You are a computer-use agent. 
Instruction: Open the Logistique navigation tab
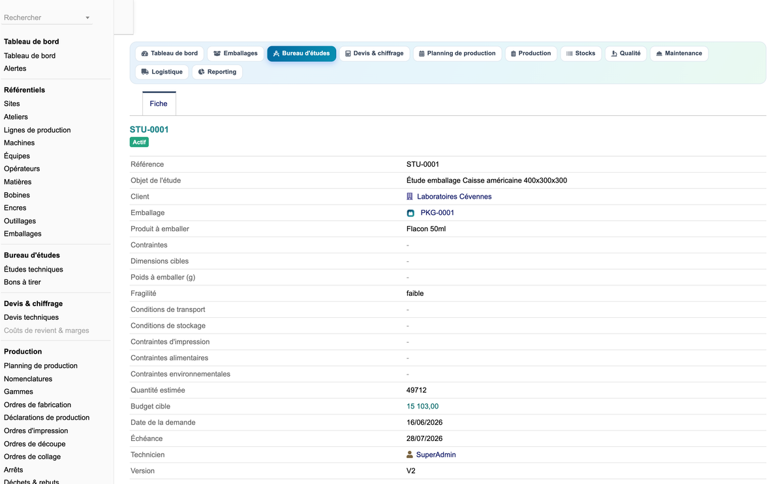pos(162,72)
